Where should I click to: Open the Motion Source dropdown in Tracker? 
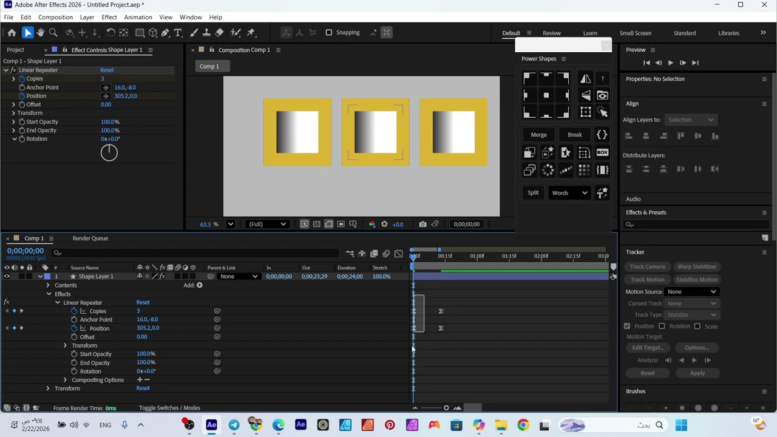[691, 292]
